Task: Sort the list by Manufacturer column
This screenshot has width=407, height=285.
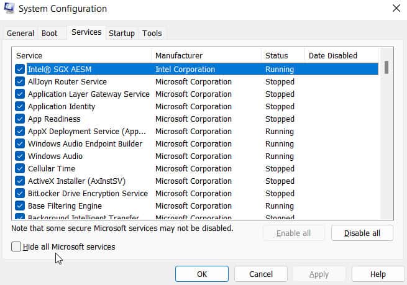Action: pyautogui.click(x=205, y=56)
